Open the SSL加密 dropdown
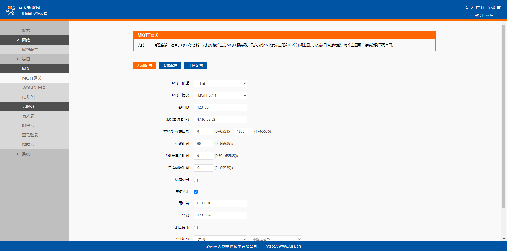The width and height of the screenshot is (507, 251). point(221,239)
